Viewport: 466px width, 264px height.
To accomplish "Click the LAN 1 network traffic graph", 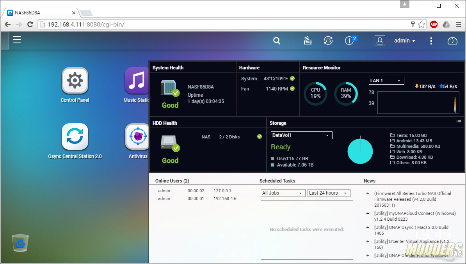I will (418, 103).
